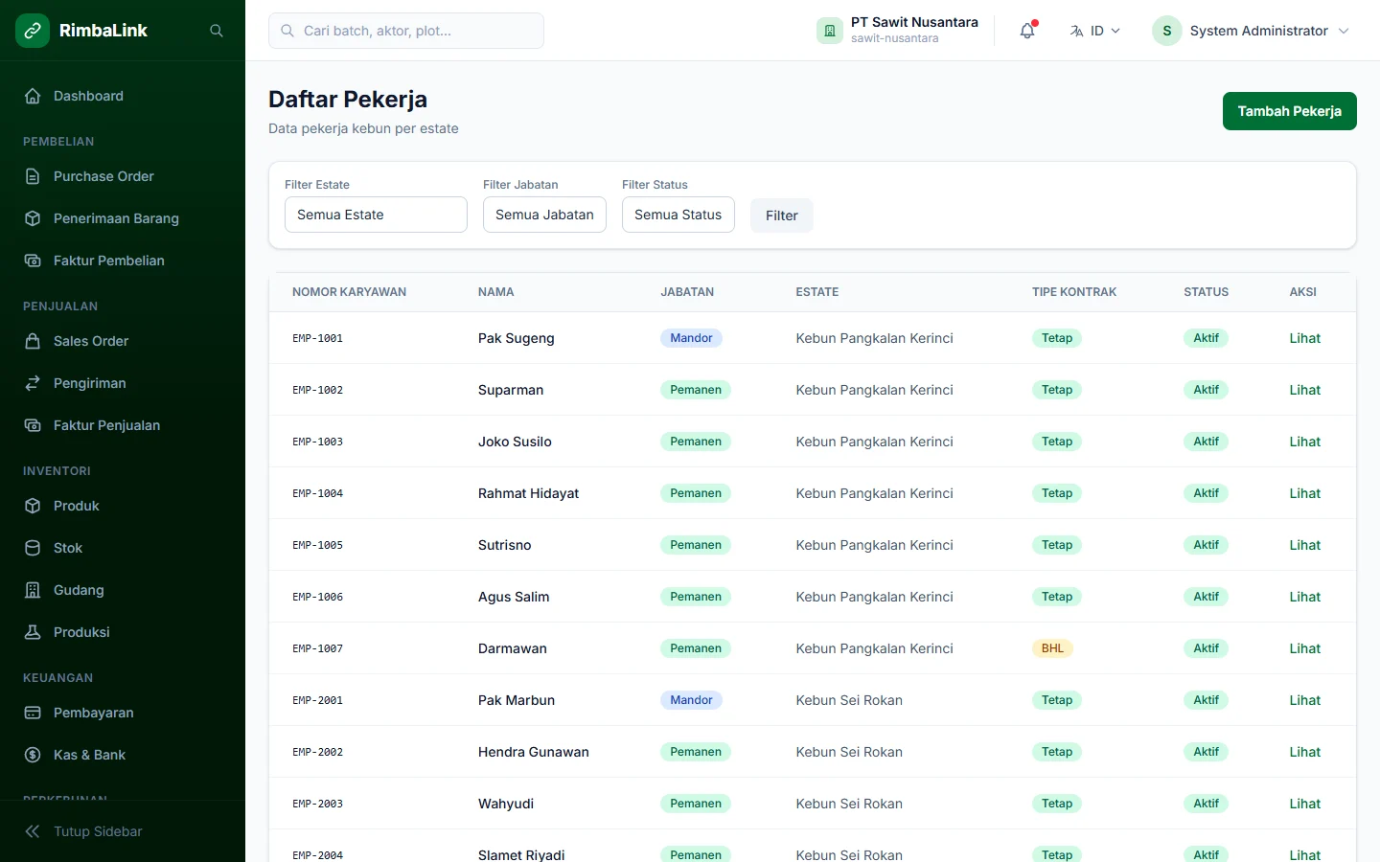
Task: Click the Kas & Bank dollar icon
Action: pyautogui.click(x=33, y=755)
